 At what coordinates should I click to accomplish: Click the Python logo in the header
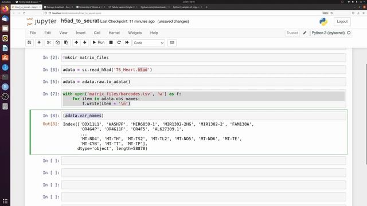click(x=323, y=22)
